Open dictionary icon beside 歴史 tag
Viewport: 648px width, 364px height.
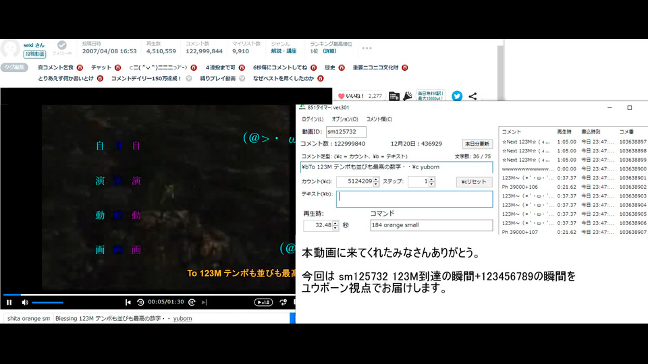[342, 67]
